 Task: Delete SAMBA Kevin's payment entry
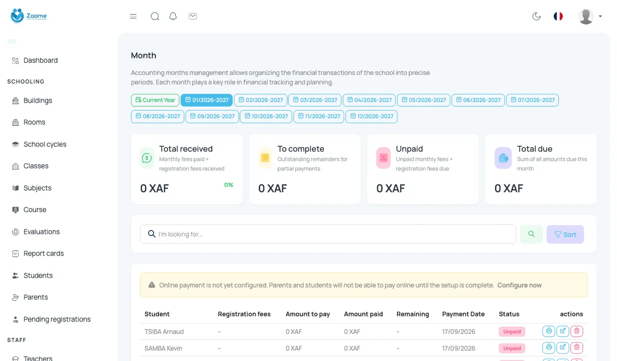tap(577, 348)
